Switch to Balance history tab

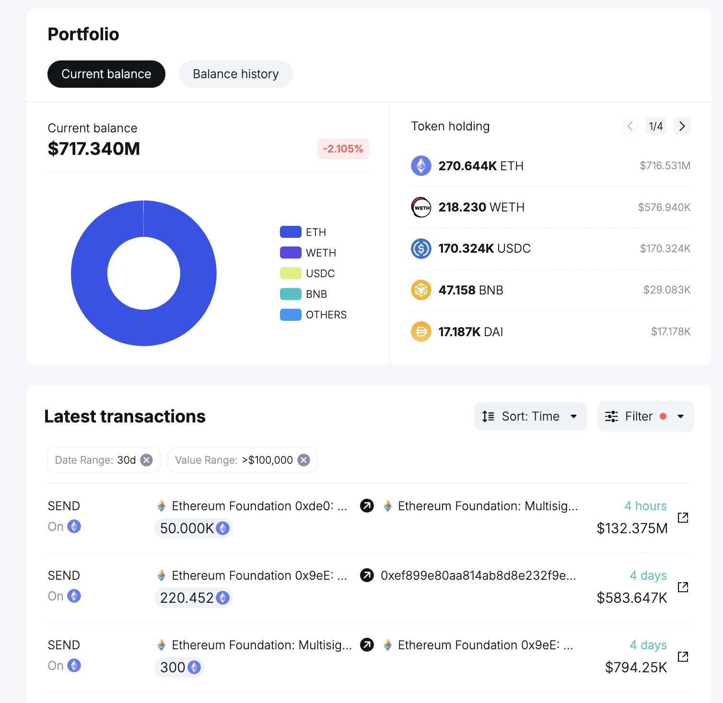tap(235, 74)
